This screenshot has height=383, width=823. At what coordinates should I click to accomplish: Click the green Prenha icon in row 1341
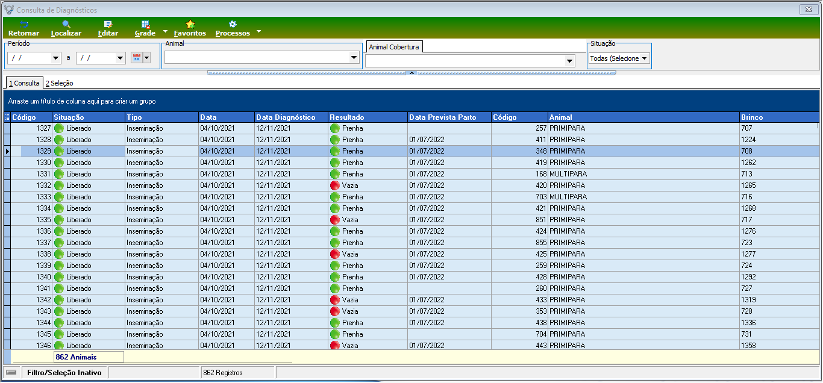pyautogui.click(x=335, y=288)
